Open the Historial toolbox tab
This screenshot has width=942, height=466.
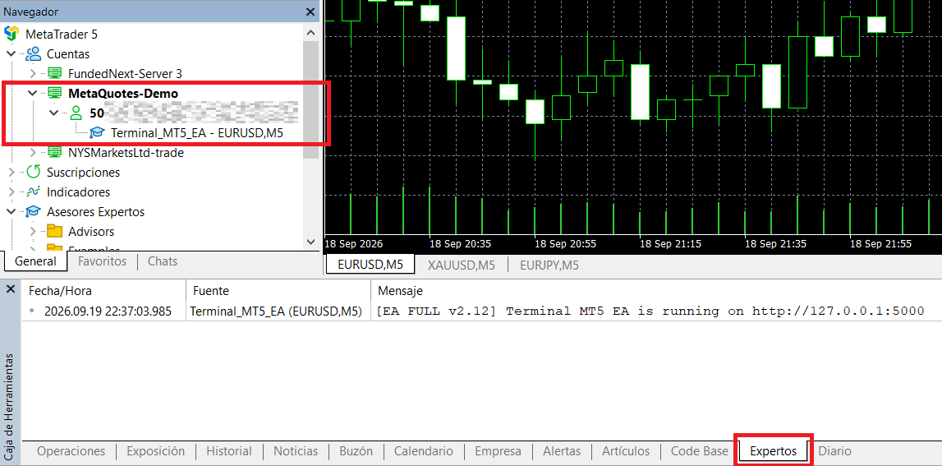coord(229,451)
